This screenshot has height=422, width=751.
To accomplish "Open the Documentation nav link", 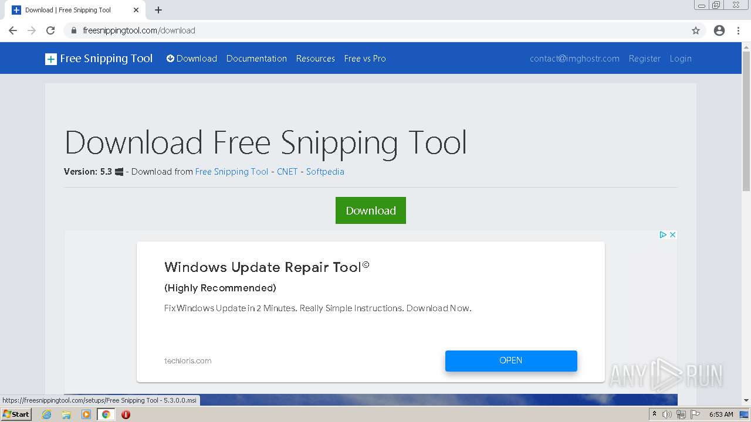I will pos(256,59).
